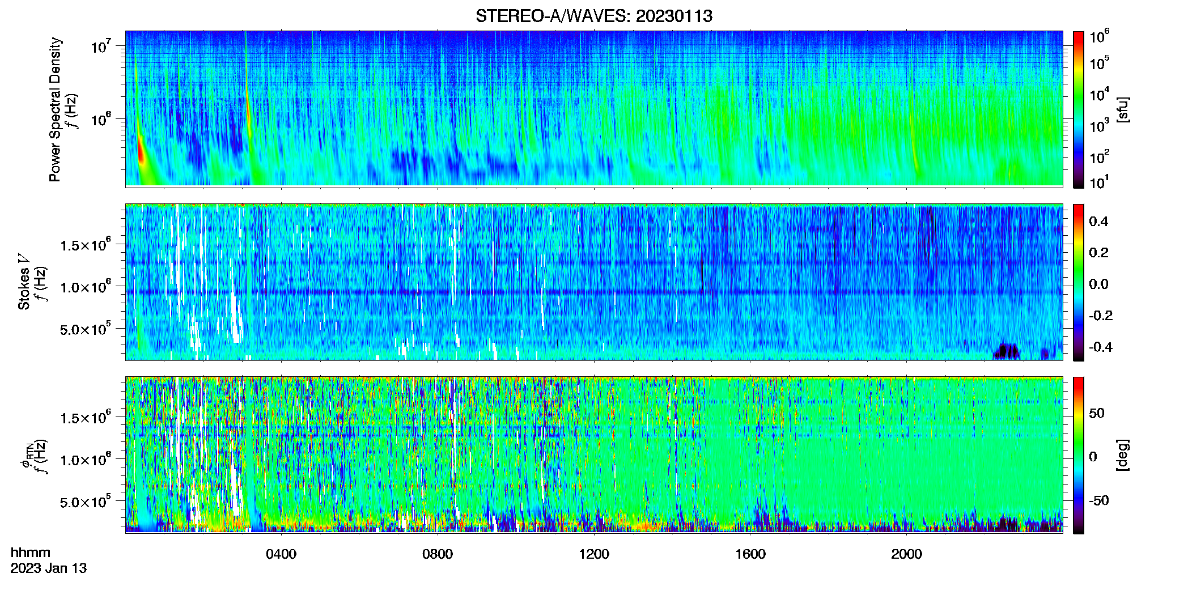
Task: Select the 2000 time tick label
Action: (907, 554)
